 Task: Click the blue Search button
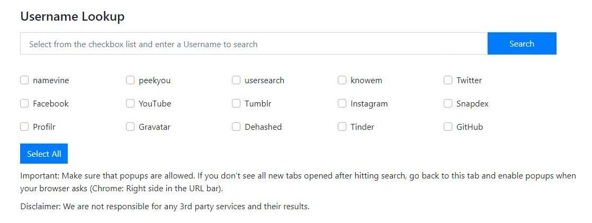click(x=522, y=44)
